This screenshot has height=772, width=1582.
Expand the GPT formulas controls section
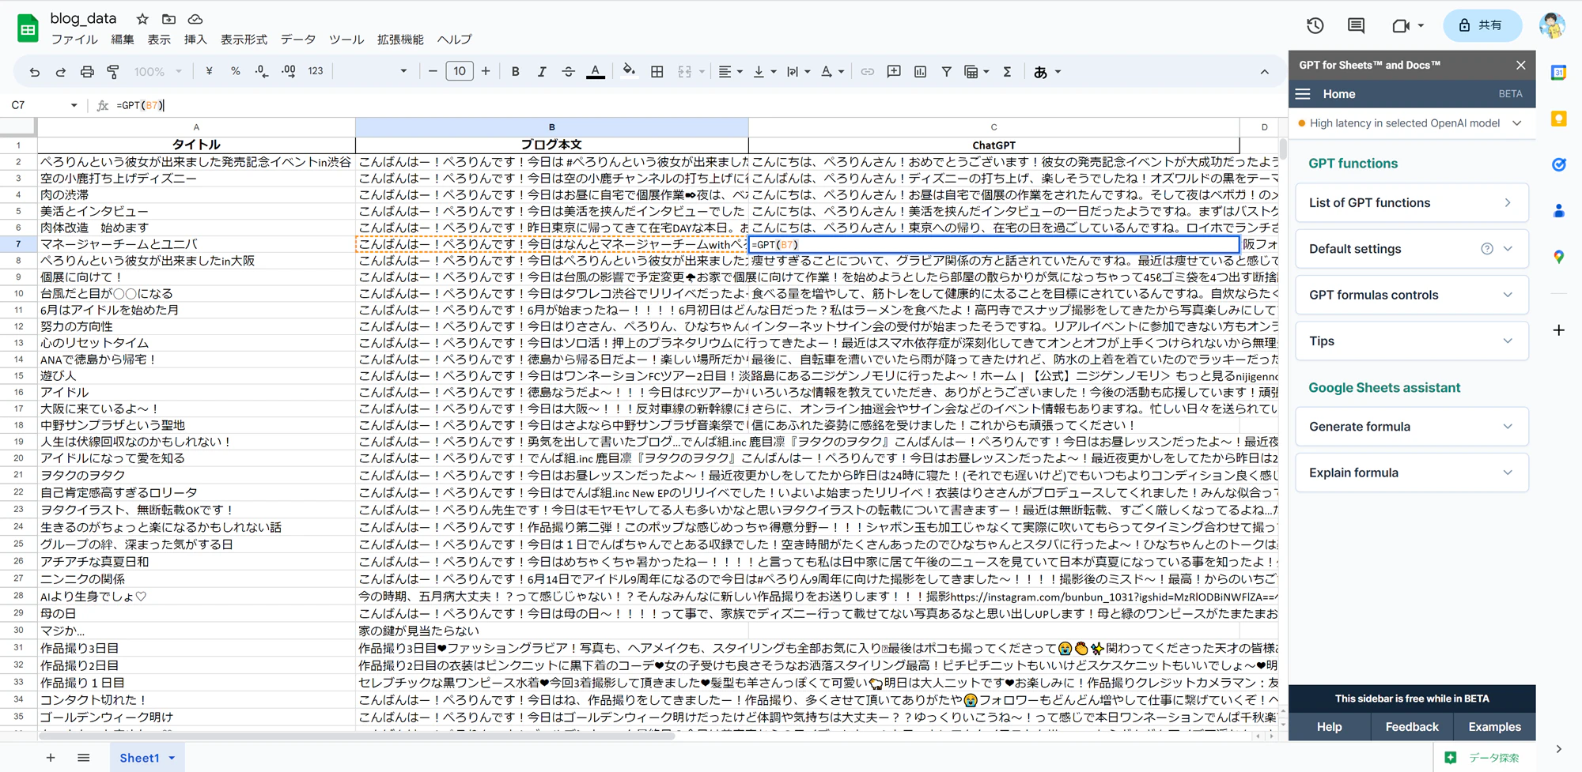[x=1411, y=295]
